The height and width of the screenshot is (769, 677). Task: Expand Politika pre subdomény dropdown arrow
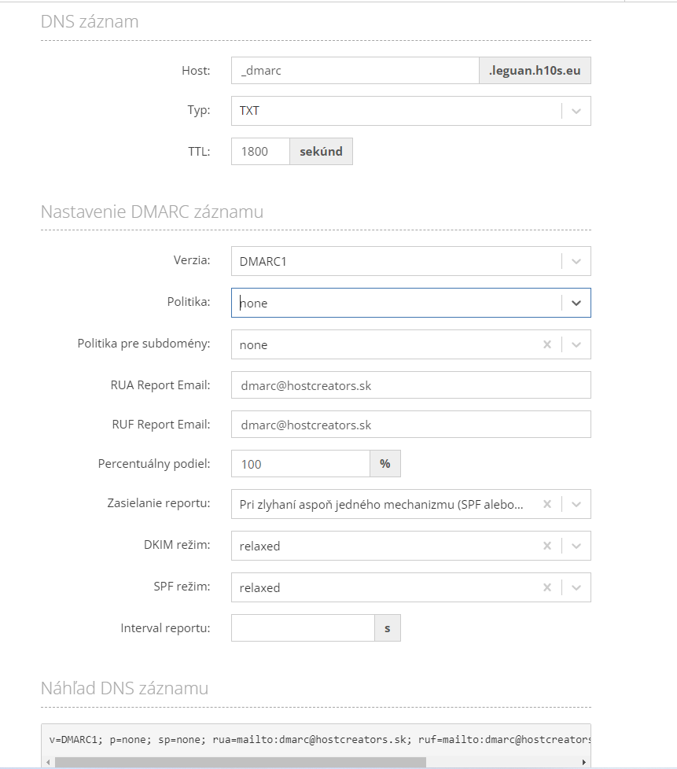pyautogui.click(x=576, y=344)
